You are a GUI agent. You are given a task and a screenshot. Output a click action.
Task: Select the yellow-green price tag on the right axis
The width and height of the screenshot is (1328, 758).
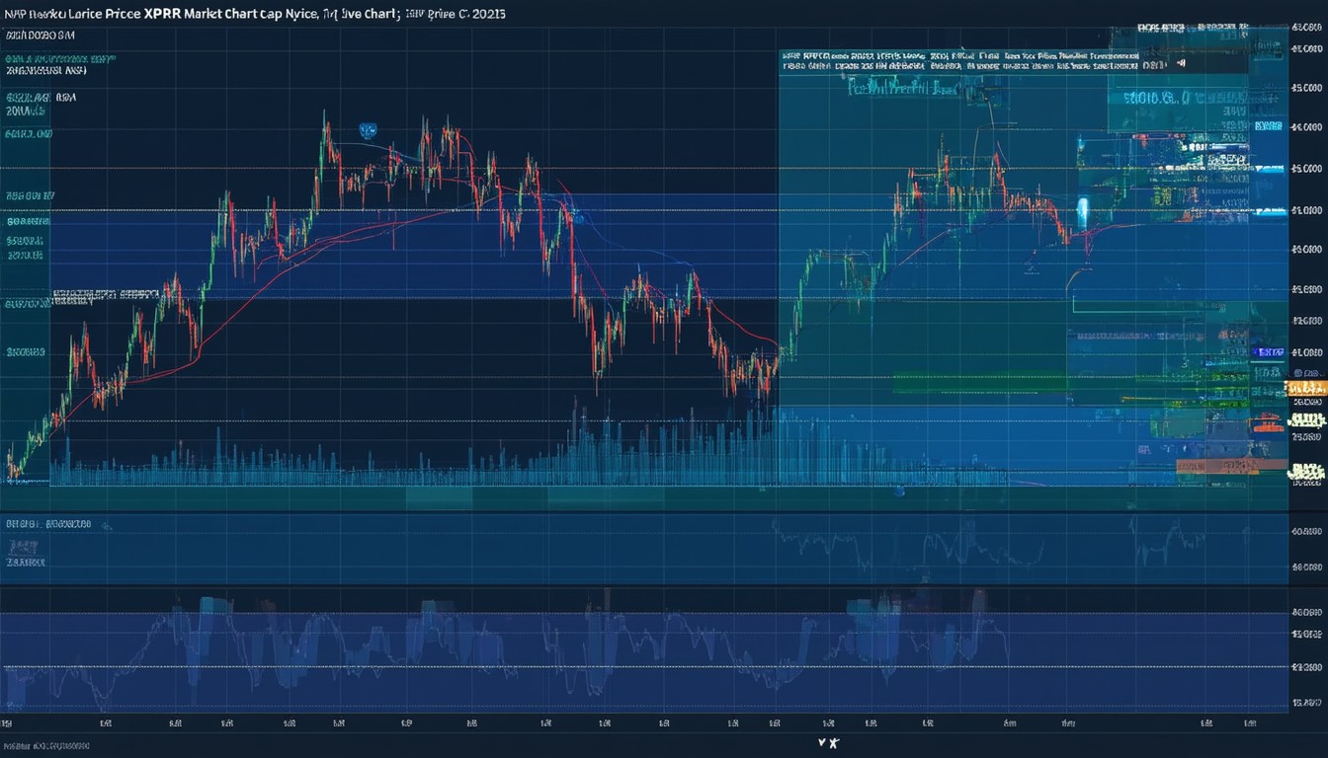click(x=1306, y=419)
